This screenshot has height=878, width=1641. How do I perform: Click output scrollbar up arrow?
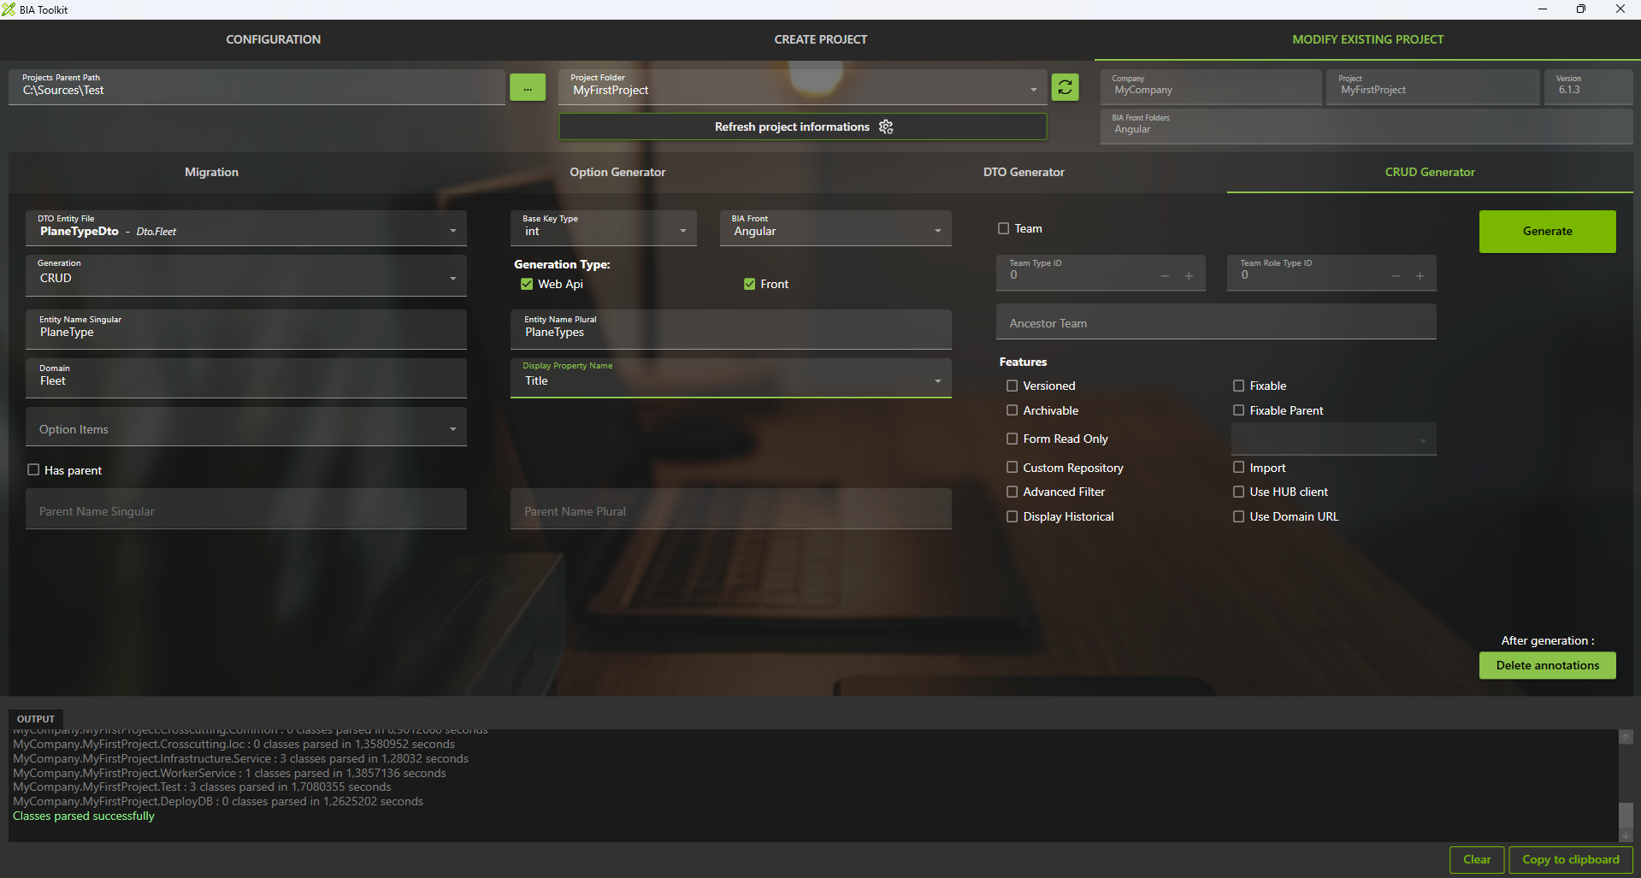(1626, 736)
